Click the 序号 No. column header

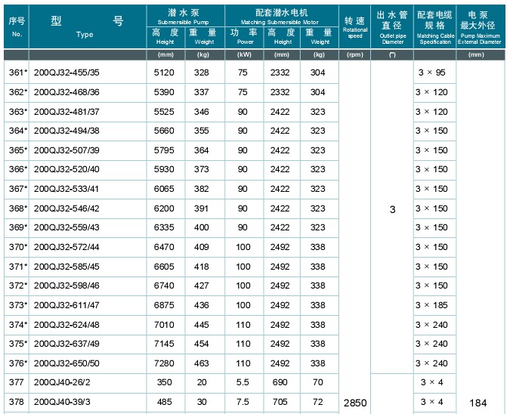click(17, 27)
